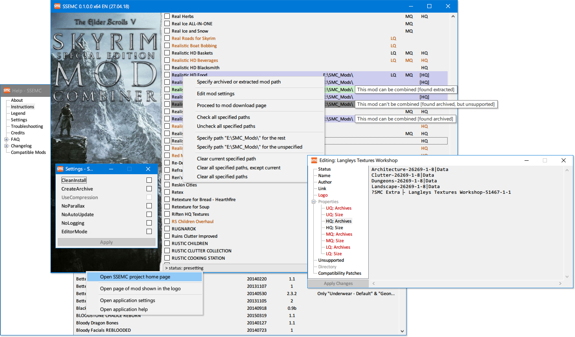The image size is (575, 337).
Task: Click the Help window SMC icon
Action: click(x=7, y=90)
